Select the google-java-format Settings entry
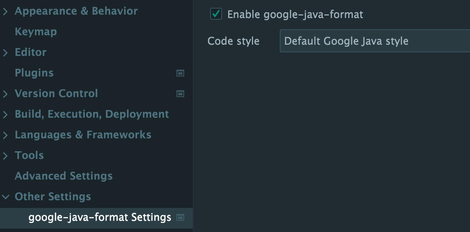Viewport: 470px width, 232px height. point(100,217)
